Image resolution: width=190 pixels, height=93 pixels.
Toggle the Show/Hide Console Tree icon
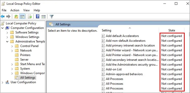pos(22,16)
